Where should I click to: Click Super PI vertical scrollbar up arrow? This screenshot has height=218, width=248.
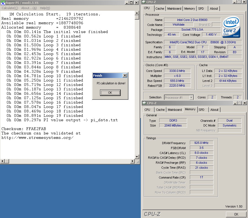[x=137, y=13]
